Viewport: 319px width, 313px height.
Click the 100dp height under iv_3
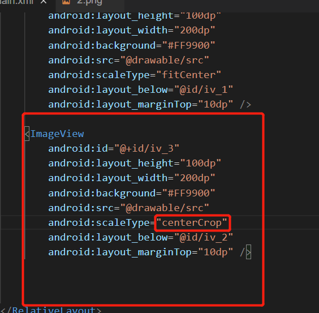(201, 163)
